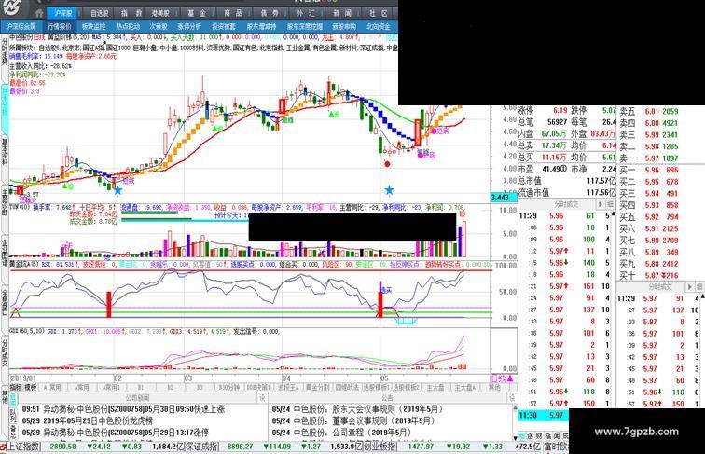Click the red dot signal under May candles
705x454 pixels.
pyautogui.click(x=387, y=164)
